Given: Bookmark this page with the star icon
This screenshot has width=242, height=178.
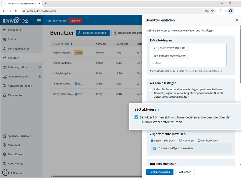Looking at the screenshot, I should coord(212,11).
